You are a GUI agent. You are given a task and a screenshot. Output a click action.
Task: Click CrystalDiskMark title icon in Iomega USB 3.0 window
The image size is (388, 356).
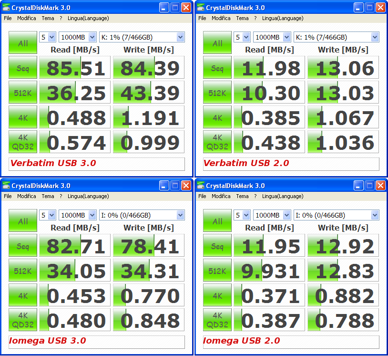[x=6, y=185]
